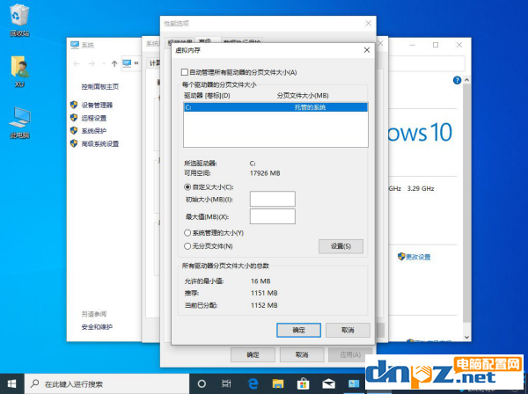528x394 pixels.
Task: Click the 1151 MB recommended value
Action: 264,293
